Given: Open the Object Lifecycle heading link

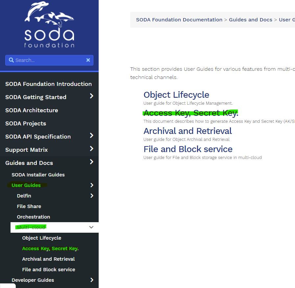Looking at the screenshot, I should pyautogui.click(x=176, y=95).
